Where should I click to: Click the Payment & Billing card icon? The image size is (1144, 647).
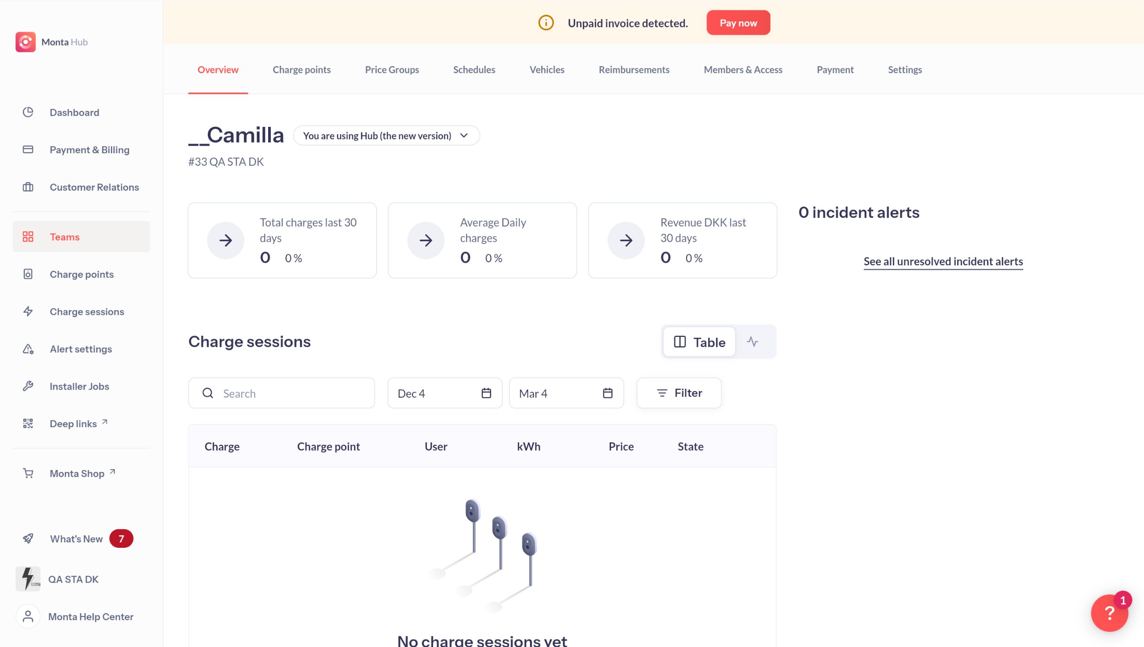[28, 149]
